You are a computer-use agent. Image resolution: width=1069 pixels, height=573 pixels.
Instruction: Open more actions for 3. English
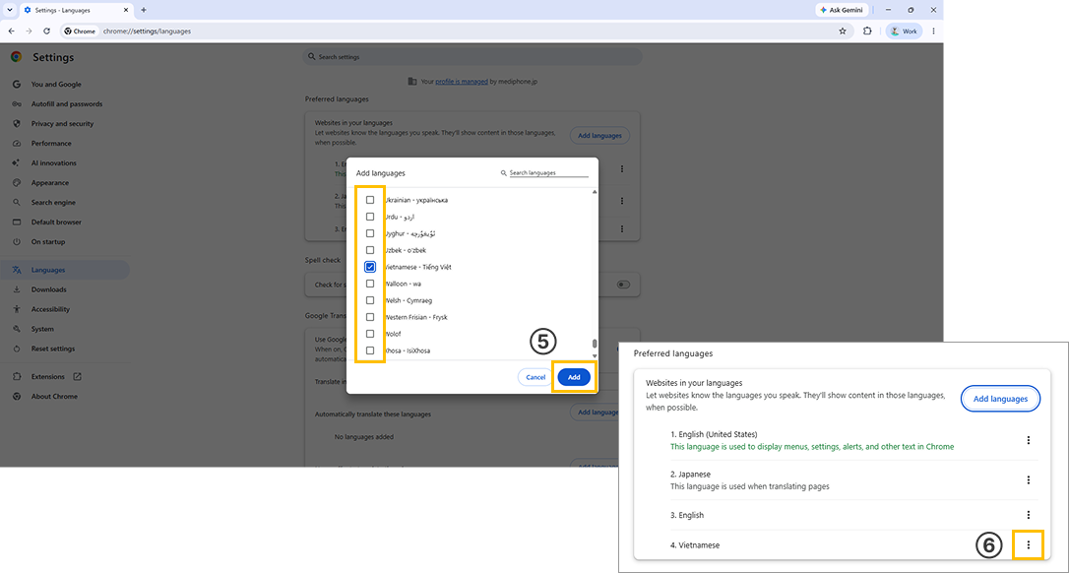pos(1029,515)
